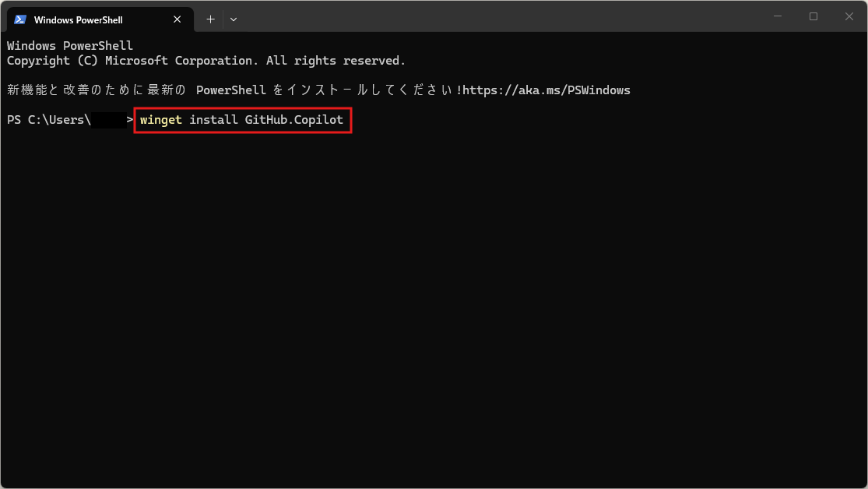Maximize the terminal window
The width and height of the screenshot is (868, 489).
[814, 16]
